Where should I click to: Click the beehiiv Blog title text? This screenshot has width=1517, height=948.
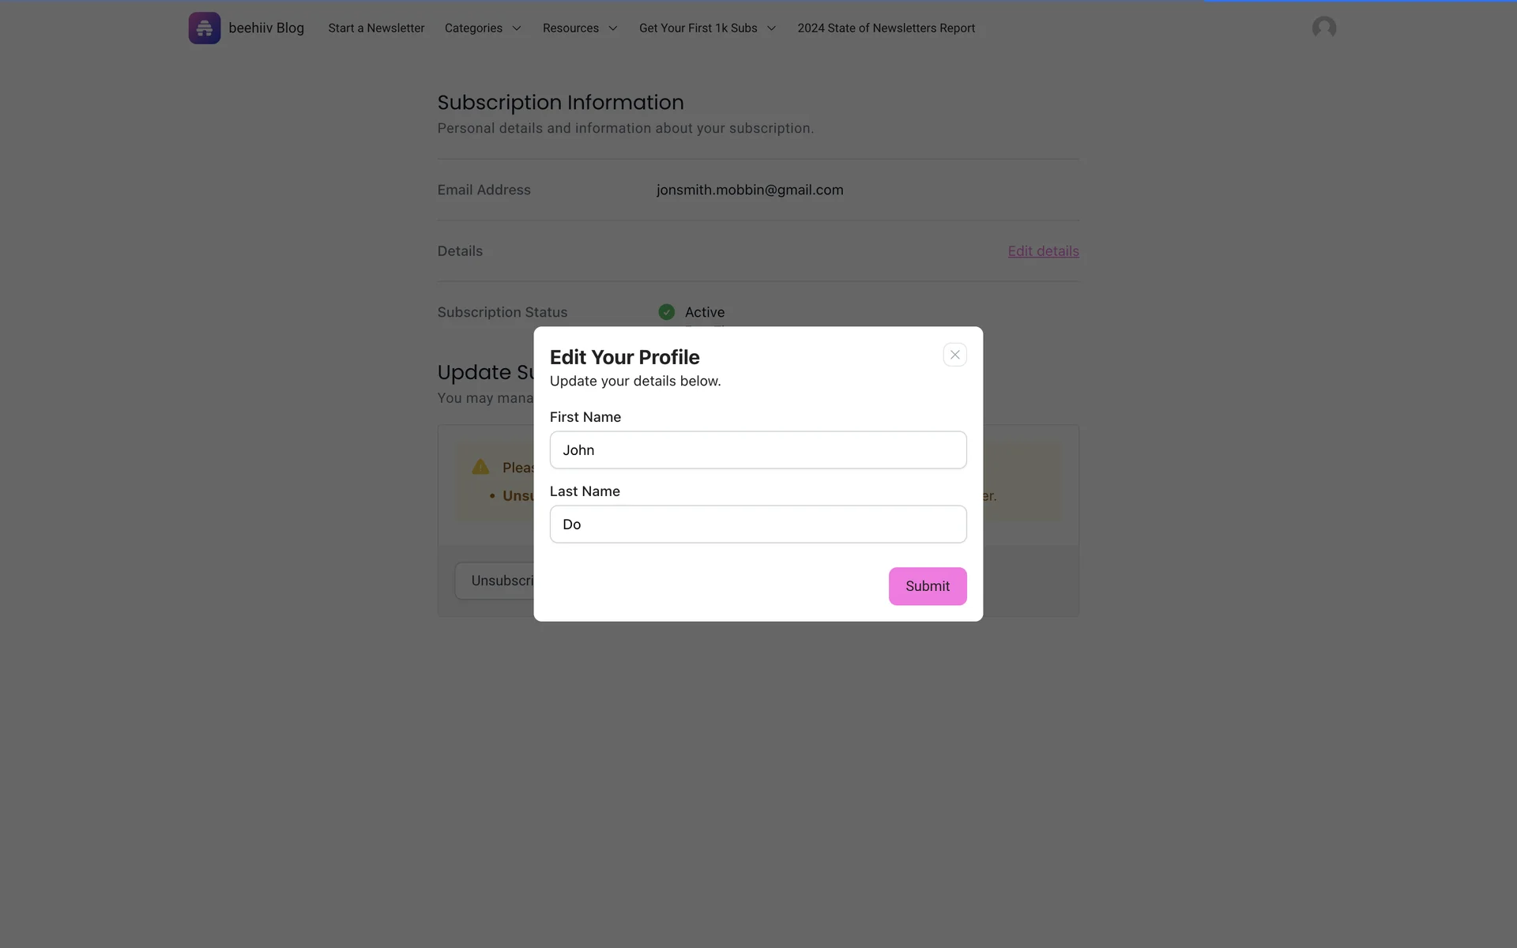266,28
